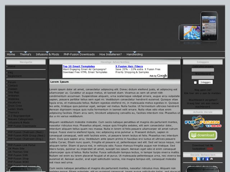
Task: Open Handleiding menu item
Action: pos(134,54)
